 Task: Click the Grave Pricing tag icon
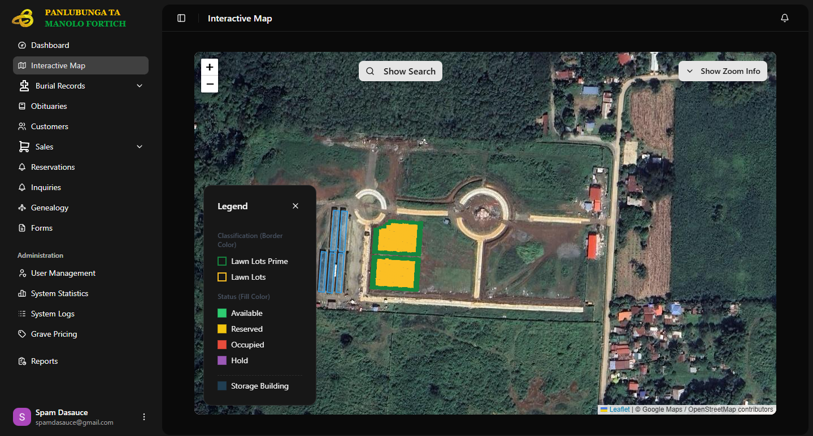(x=22, y=334)
